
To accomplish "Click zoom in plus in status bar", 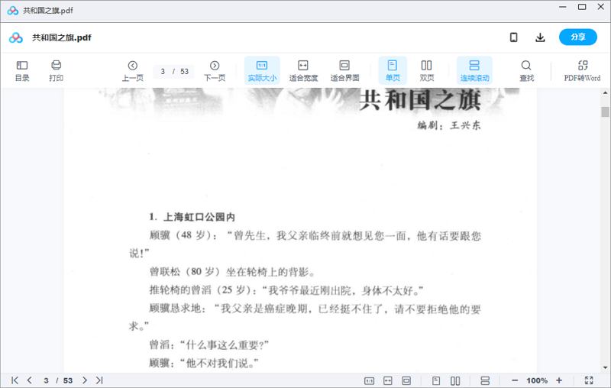I will click(x=559, y=380).
